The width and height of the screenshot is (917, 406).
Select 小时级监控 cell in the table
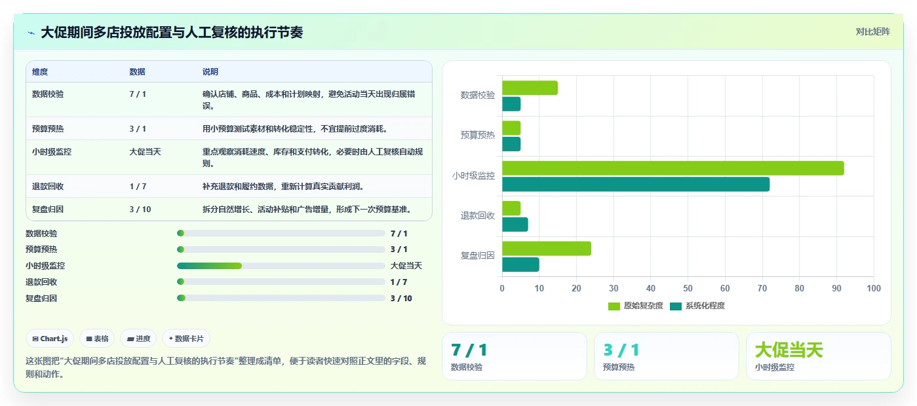point(52,151)
